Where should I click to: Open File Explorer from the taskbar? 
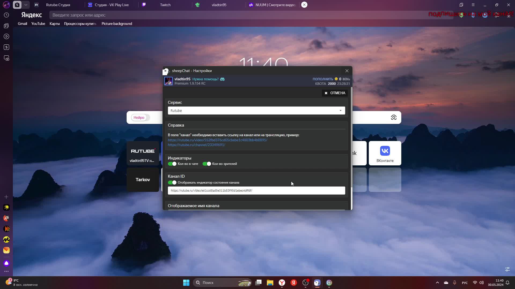[270, 283]
